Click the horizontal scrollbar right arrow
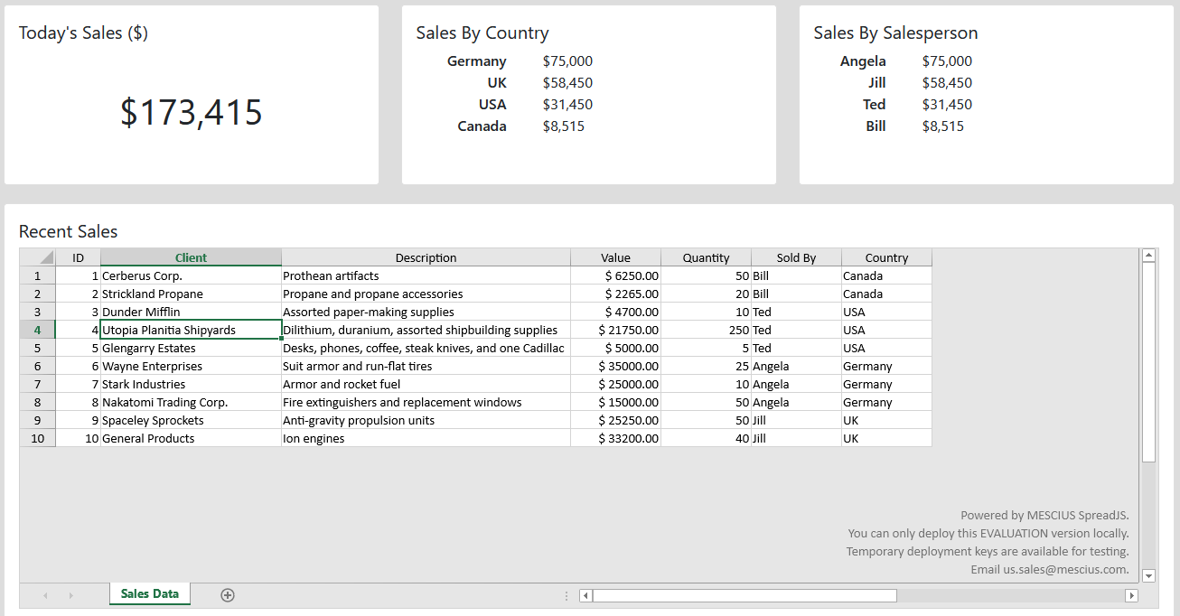The image size is (1180, 616). coord(1132,595)
